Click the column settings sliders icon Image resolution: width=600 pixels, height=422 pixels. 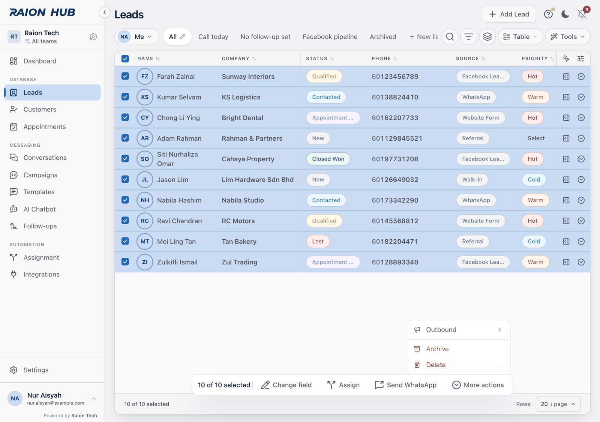580,59
